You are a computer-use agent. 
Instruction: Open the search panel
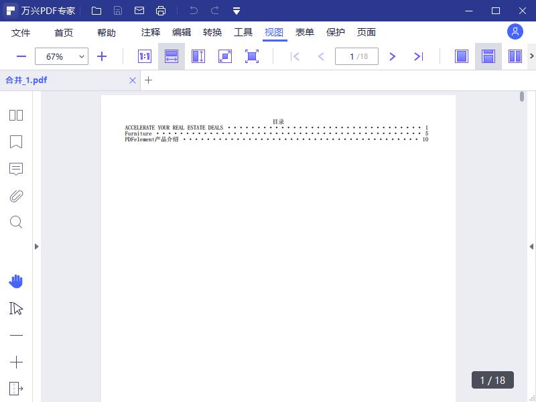(16, 222)
